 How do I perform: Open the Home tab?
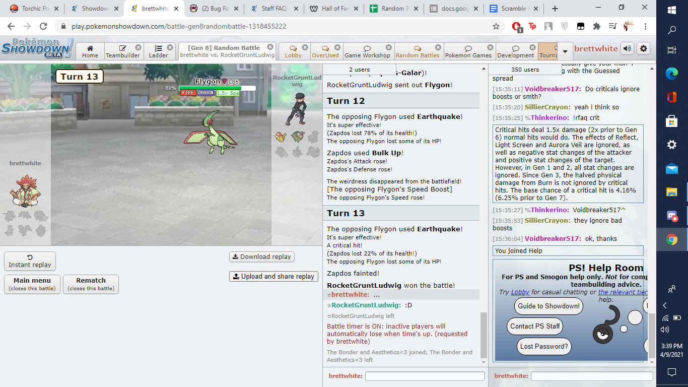[x=90, y=51]
